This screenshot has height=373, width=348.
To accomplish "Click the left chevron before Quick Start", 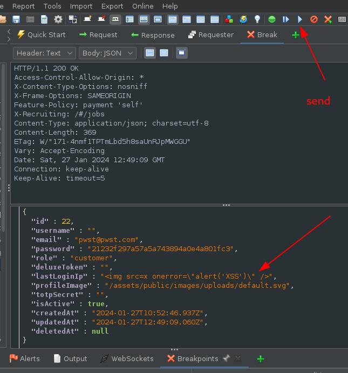I will [9, 31].
